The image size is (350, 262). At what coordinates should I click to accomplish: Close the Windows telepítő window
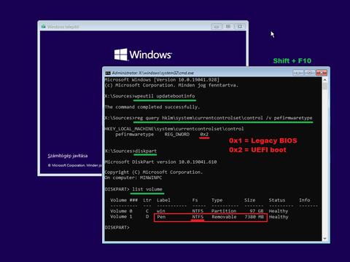coord(240,26)
